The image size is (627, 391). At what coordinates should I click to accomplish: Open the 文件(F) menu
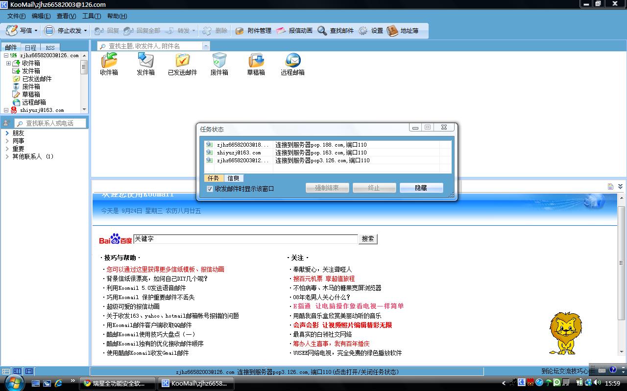click(17, 16)
